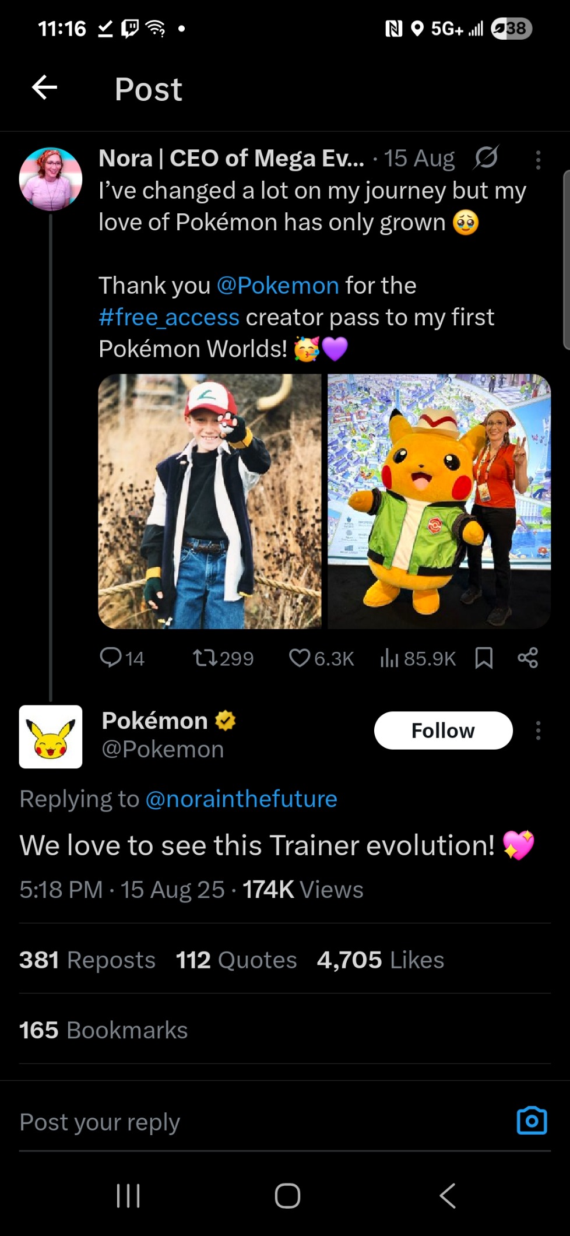Screen dimensions: 570x1236
Task: Tap the Post your reply field
Action: click(x=233, y=1122)
